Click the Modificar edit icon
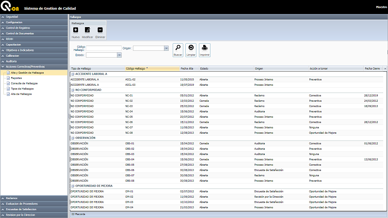The image size is (388, 218). tap(87, 30)
